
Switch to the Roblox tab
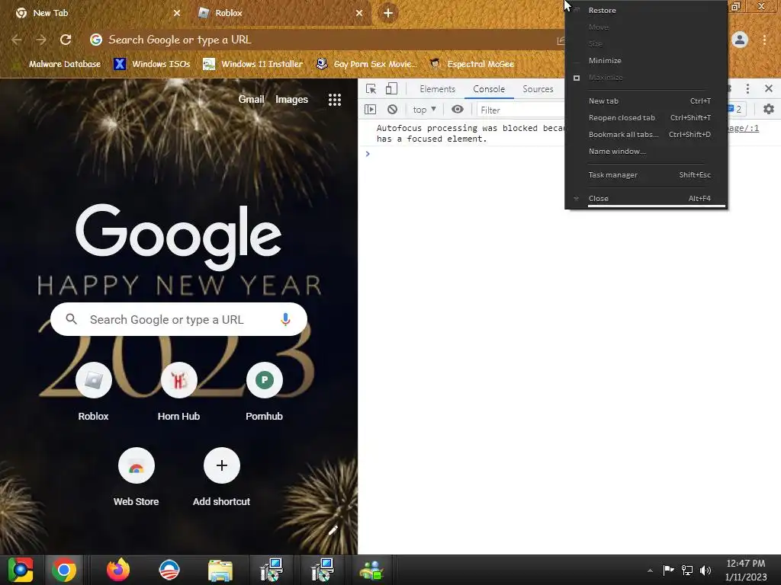(x=281, y=13)
